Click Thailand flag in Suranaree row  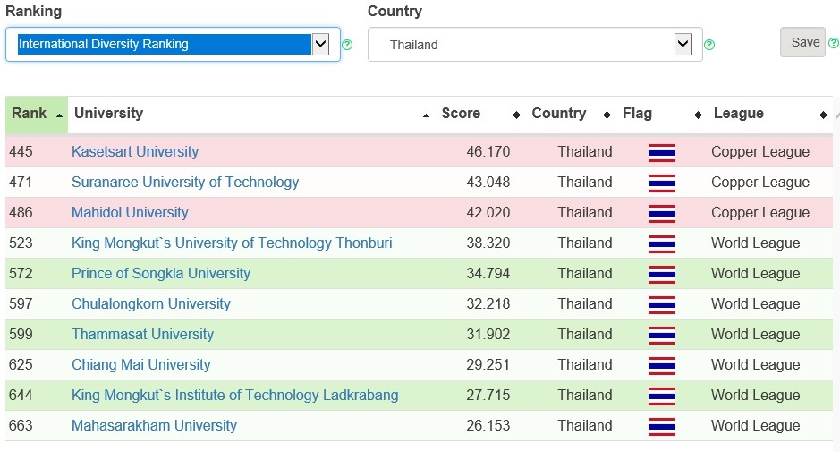[x=662, y=183]
